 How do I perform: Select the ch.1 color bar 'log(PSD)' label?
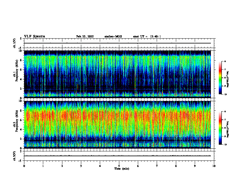(228, 79)
